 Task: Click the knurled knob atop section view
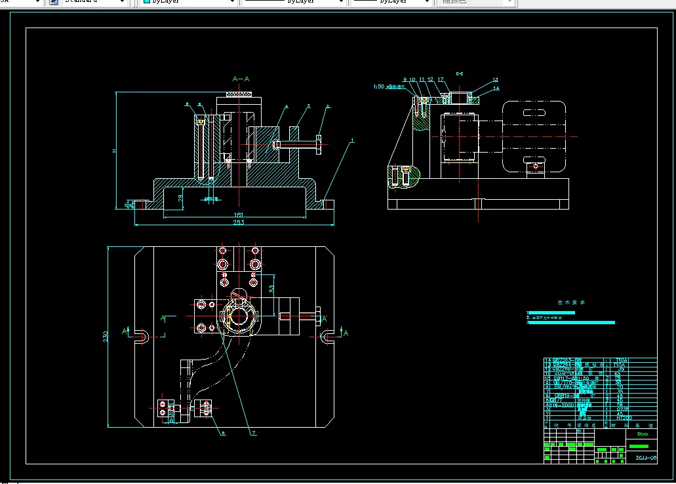point(239,94)
